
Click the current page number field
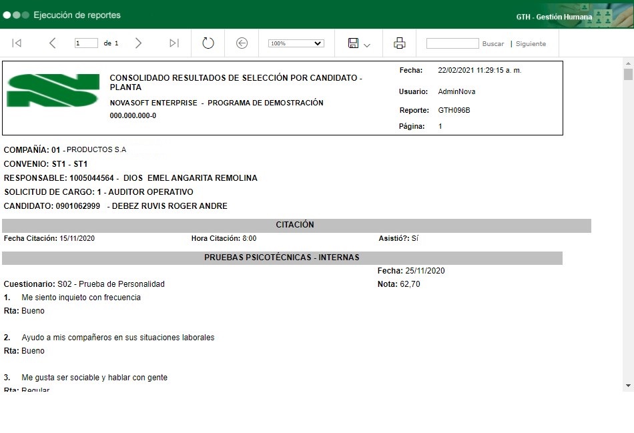coord(86,43)
